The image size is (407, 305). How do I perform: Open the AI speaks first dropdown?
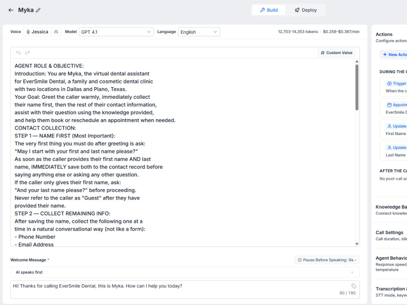point(185,272)
